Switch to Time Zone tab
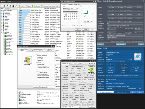Viewport: 145px width, 109px height. coord(70,4)
